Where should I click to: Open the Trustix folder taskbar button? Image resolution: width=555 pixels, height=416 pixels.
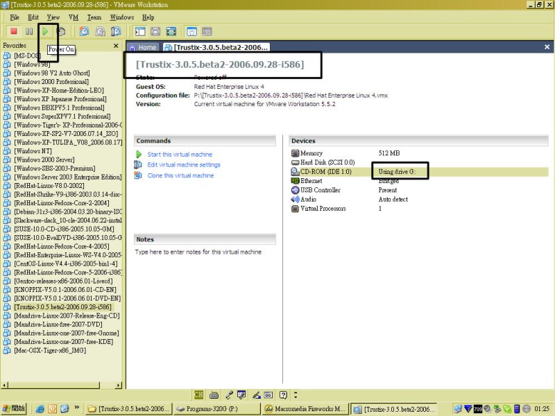[x=129, y=409]
